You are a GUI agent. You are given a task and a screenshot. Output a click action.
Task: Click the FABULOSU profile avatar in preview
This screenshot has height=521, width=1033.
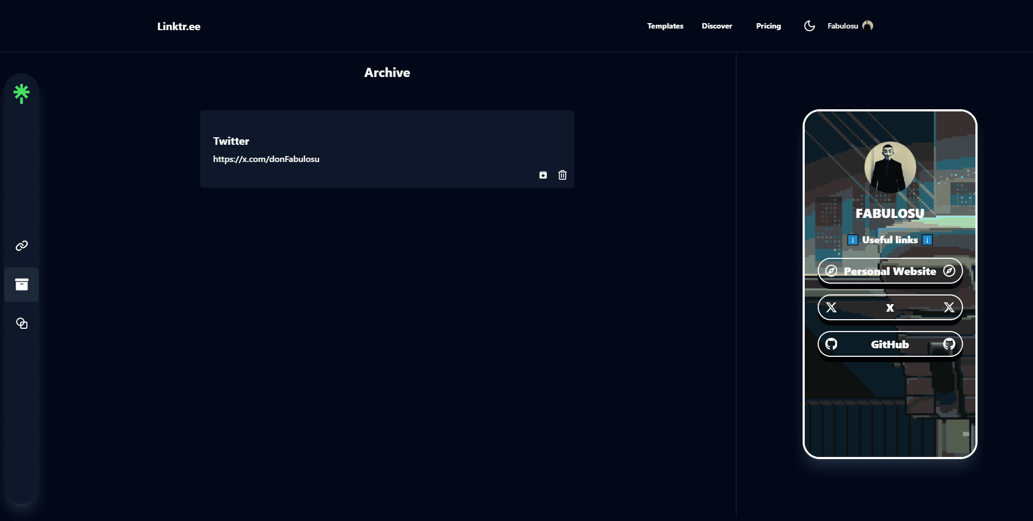click(890, 167)
